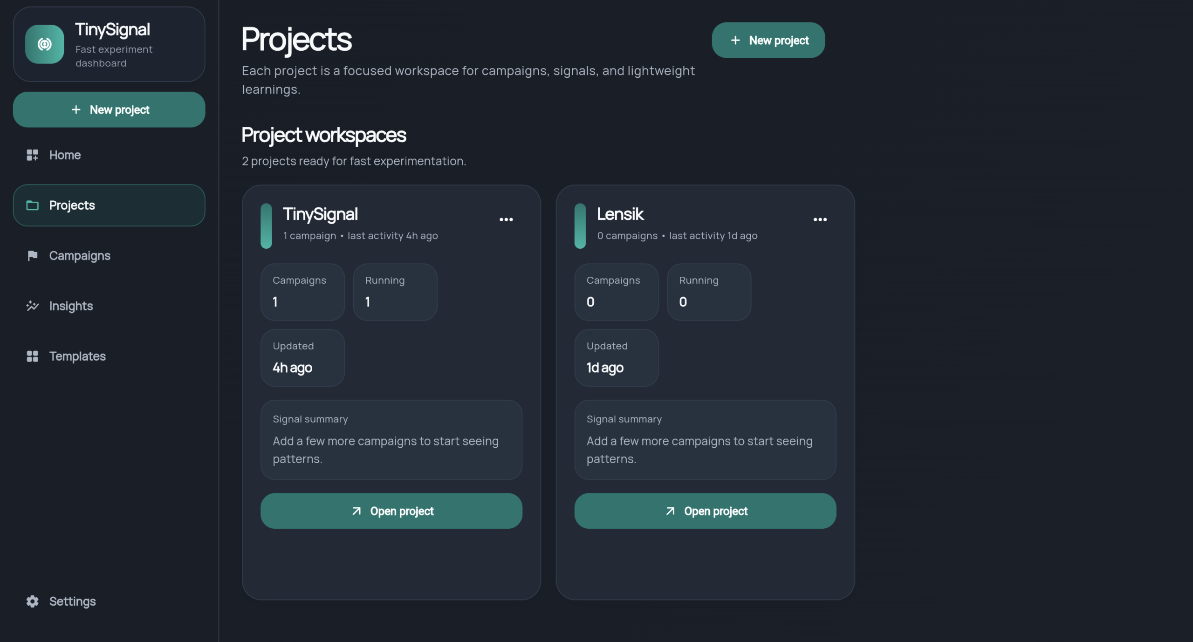Click the TinySignal logo icon

pos(44,44)
